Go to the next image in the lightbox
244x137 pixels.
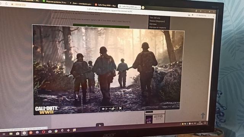point(110,108)
